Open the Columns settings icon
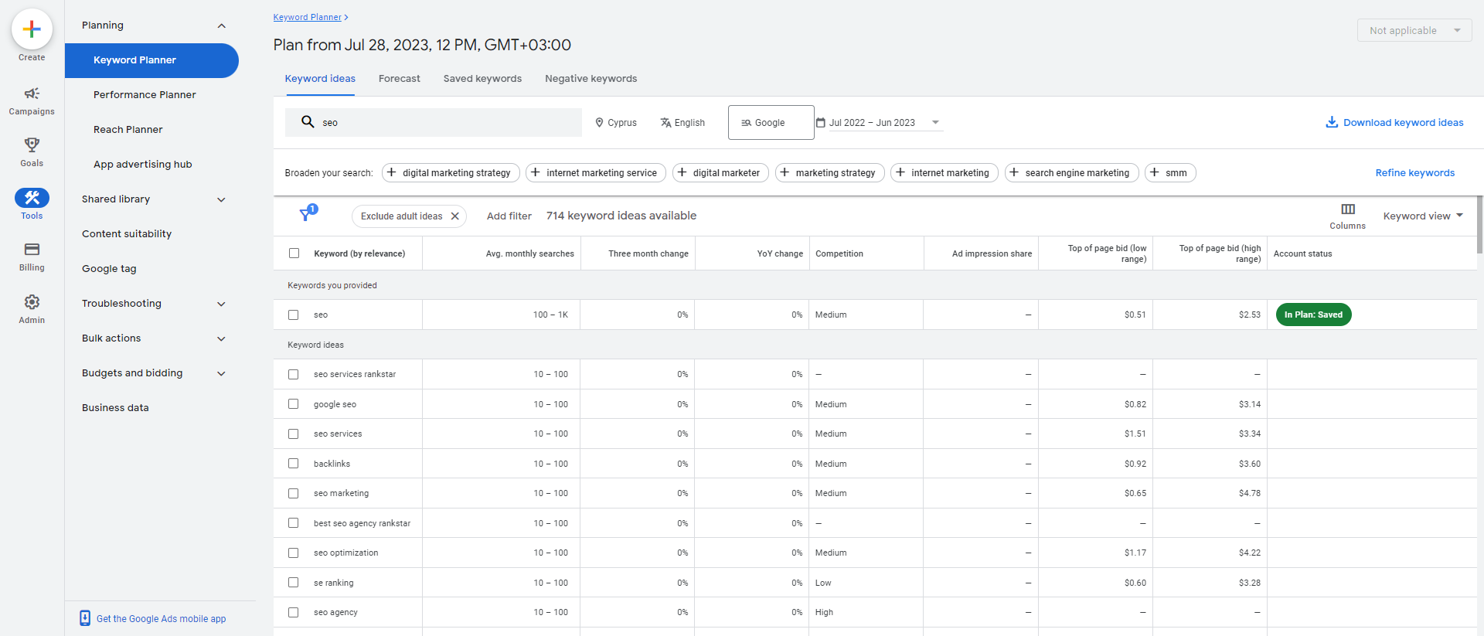Viewport: 1484px width, 636px height. coord(1348,209)
